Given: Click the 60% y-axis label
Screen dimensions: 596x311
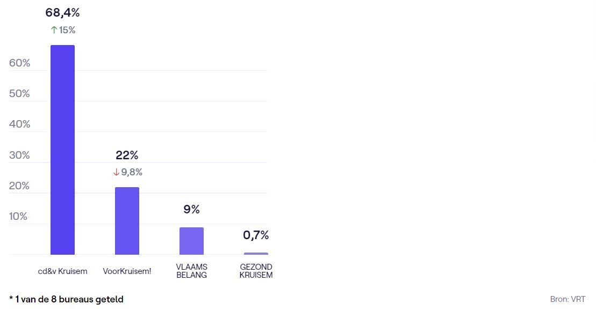Looking at the screenshot, I should 19,63.
